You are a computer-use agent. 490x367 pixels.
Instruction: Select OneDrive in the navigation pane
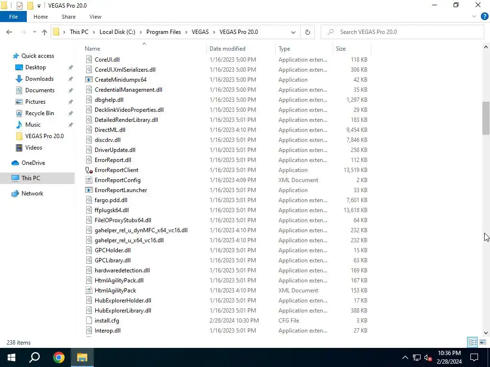click(33, 163)
